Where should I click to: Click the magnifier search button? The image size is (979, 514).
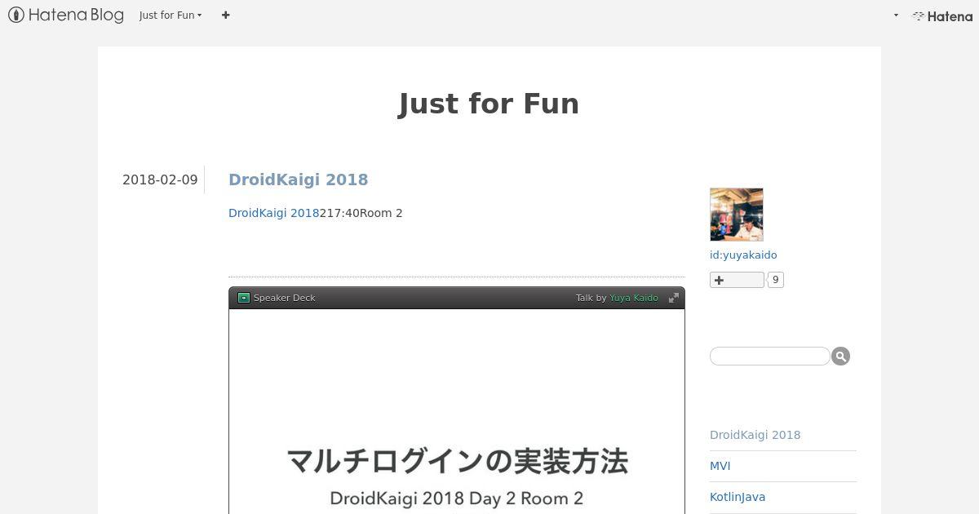point(840,356)
